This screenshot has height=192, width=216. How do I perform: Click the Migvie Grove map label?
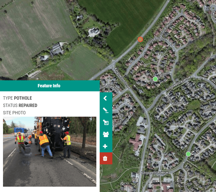pyautogui.click(x=174, y=101)
